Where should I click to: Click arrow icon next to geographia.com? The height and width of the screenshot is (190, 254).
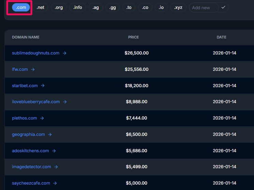[50, 134]
